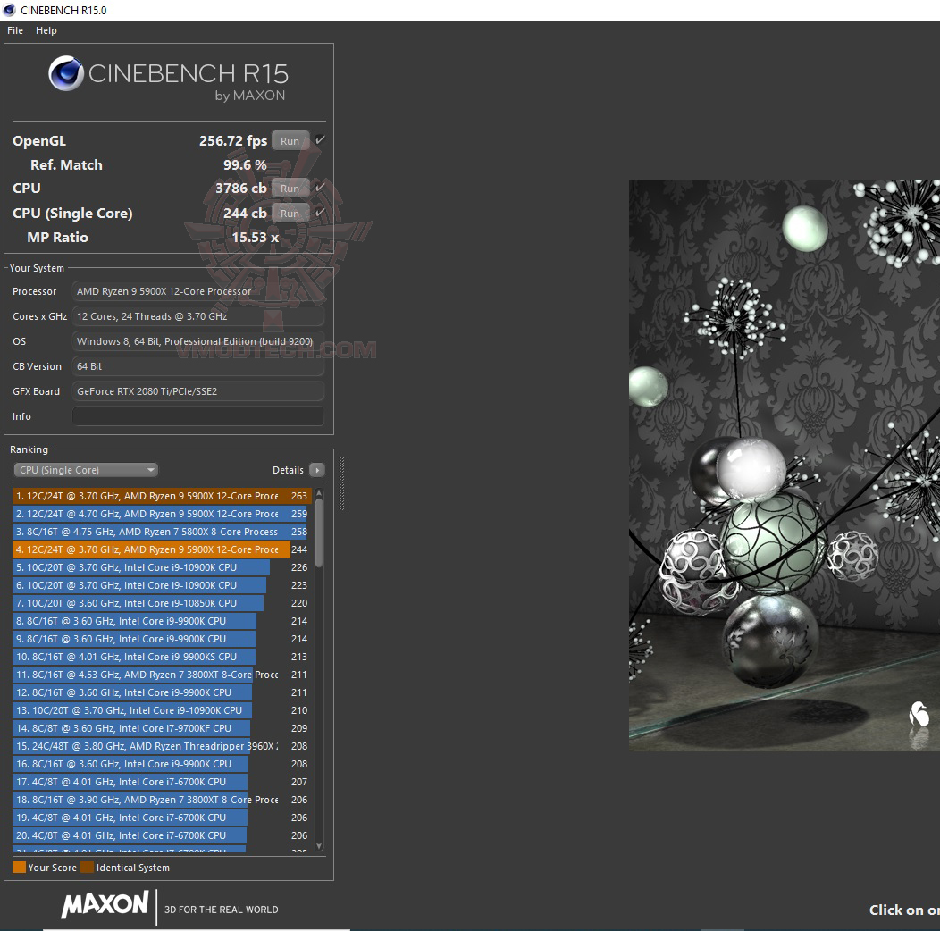Click the CB Version 64 Bit field
940x931 pixels.
pyautogui.click(x=197, y=366)
